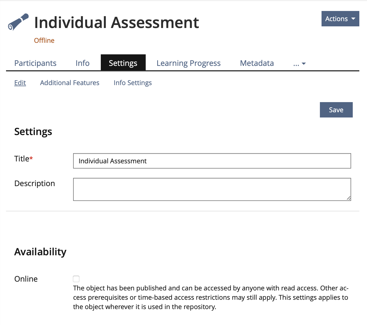The height and width of the screenshot is (325, 367).
Task: Open the Info tab
Action: pyautogui.click(x=82, y=63)
